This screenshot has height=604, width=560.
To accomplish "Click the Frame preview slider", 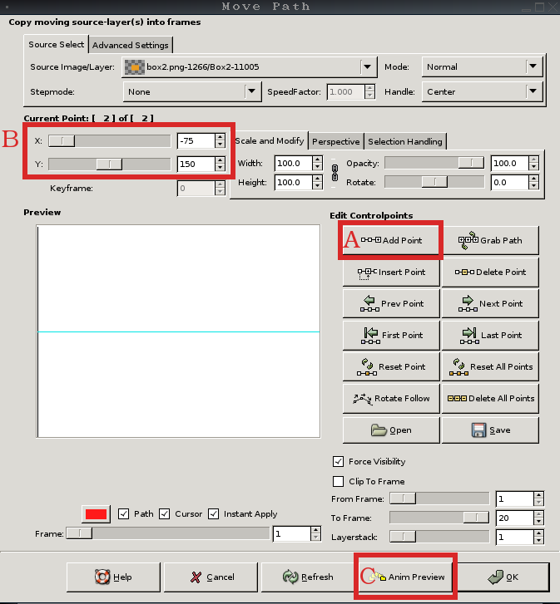I will point(168,533).
